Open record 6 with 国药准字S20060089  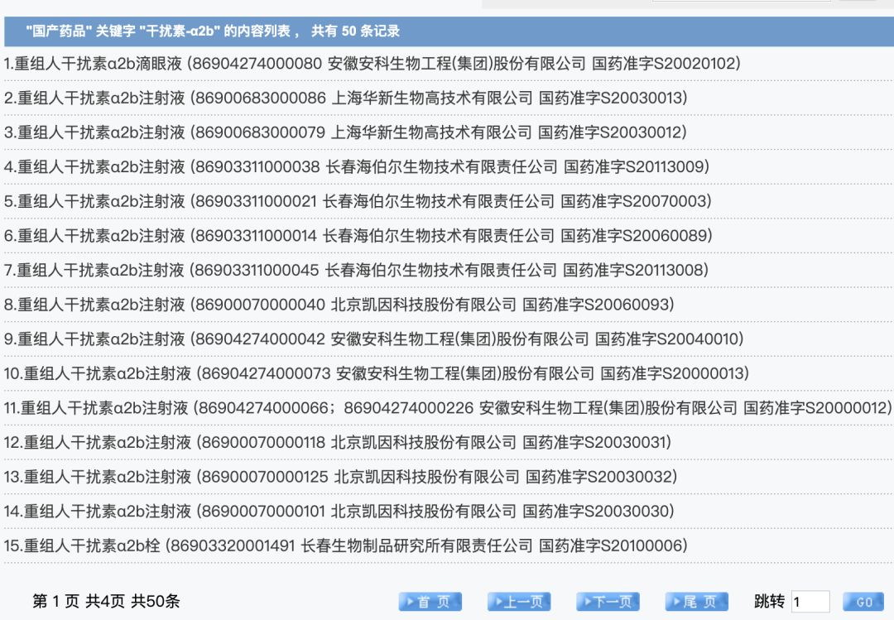(358, 236)
